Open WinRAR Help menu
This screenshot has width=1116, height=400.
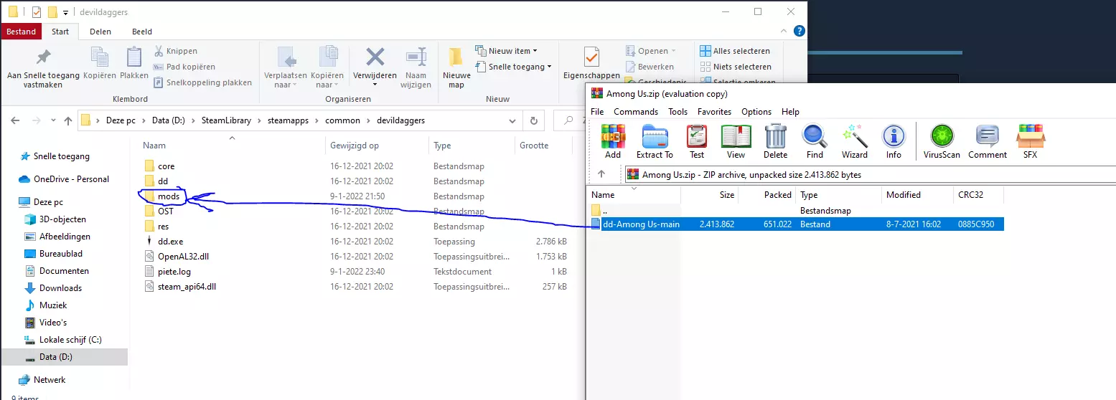(790, 112)
